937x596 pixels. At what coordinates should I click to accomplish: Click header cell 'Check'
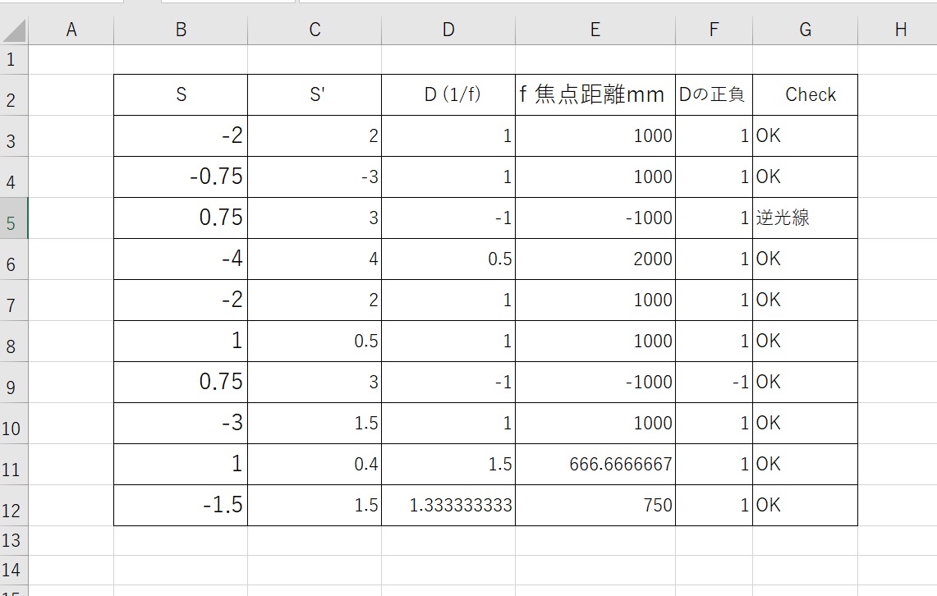click(805, 95)
